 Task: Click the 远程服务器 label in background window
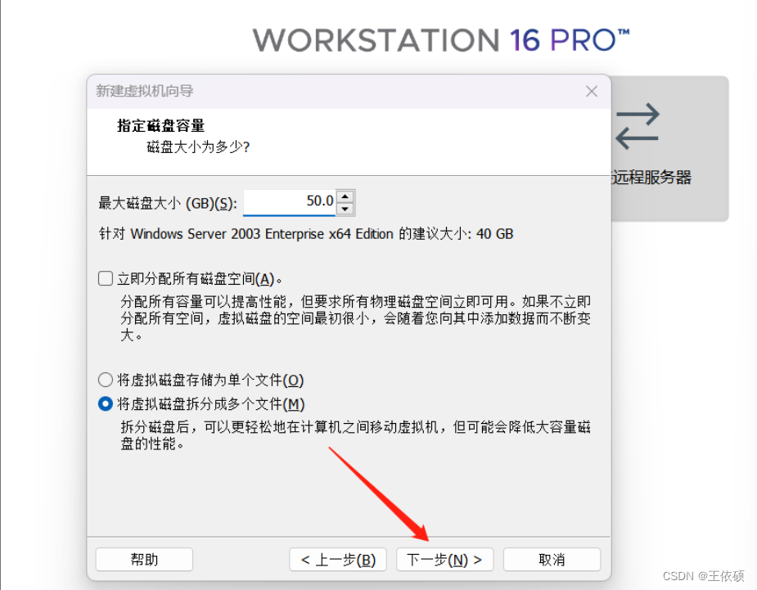tap(651, 178)
